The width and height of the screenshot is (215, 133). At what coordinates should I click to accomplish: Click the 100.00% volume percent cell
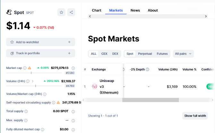pos(189,87)
